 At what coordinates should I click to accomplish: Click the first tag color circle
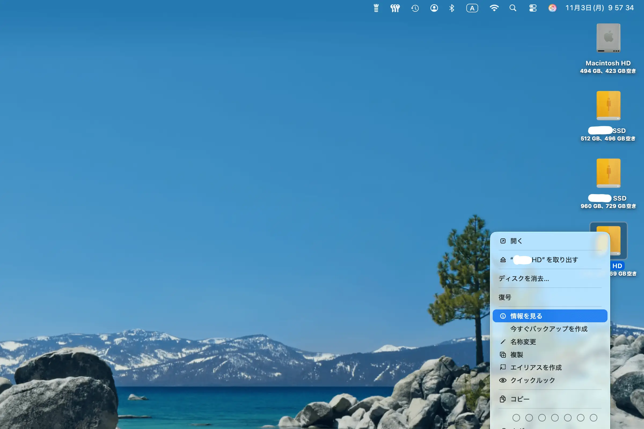pyautogui.click(x=516, y=418)
